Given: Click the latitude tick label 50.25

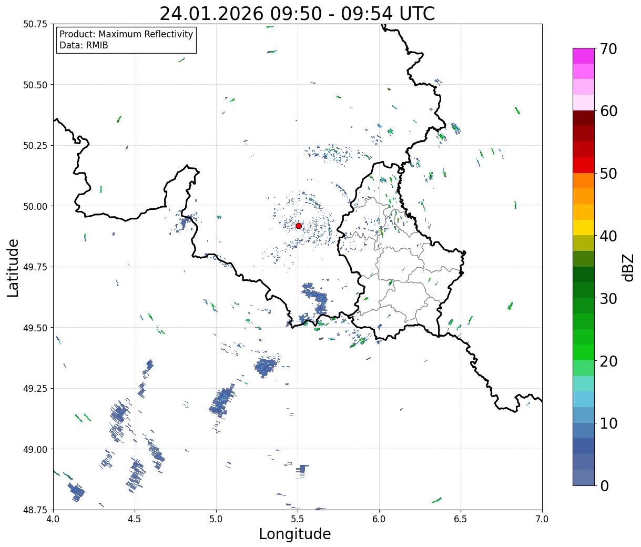Looking at the screenshot, I should click(x=35, y=146).
